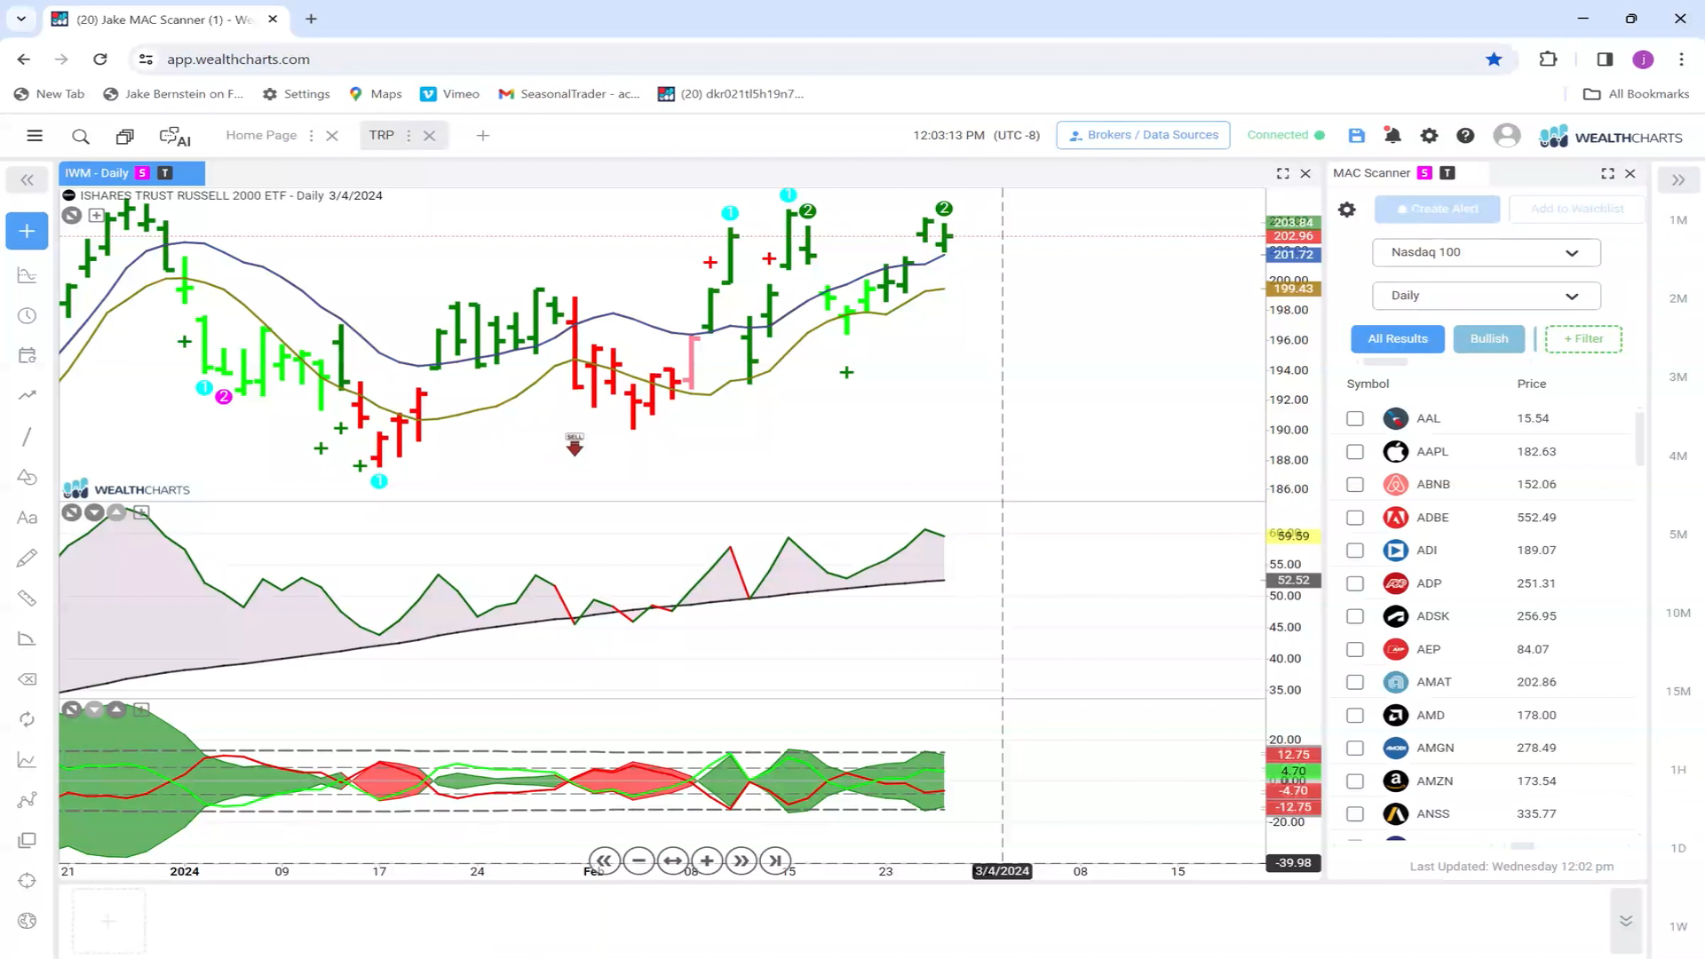
Task: Open the Nasdaq 100 list dropdown
Action: (1487, 252)
